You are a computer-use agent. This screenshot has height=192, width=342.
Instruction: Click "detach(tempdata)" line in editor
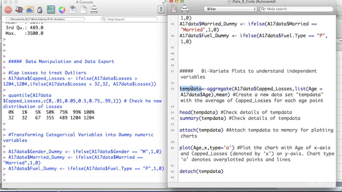coord(201,171)
